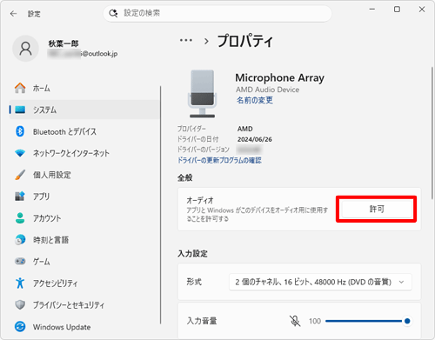Click the network Wi-Fi icon
Screen dimensions: 435x340
click(20, 153)
